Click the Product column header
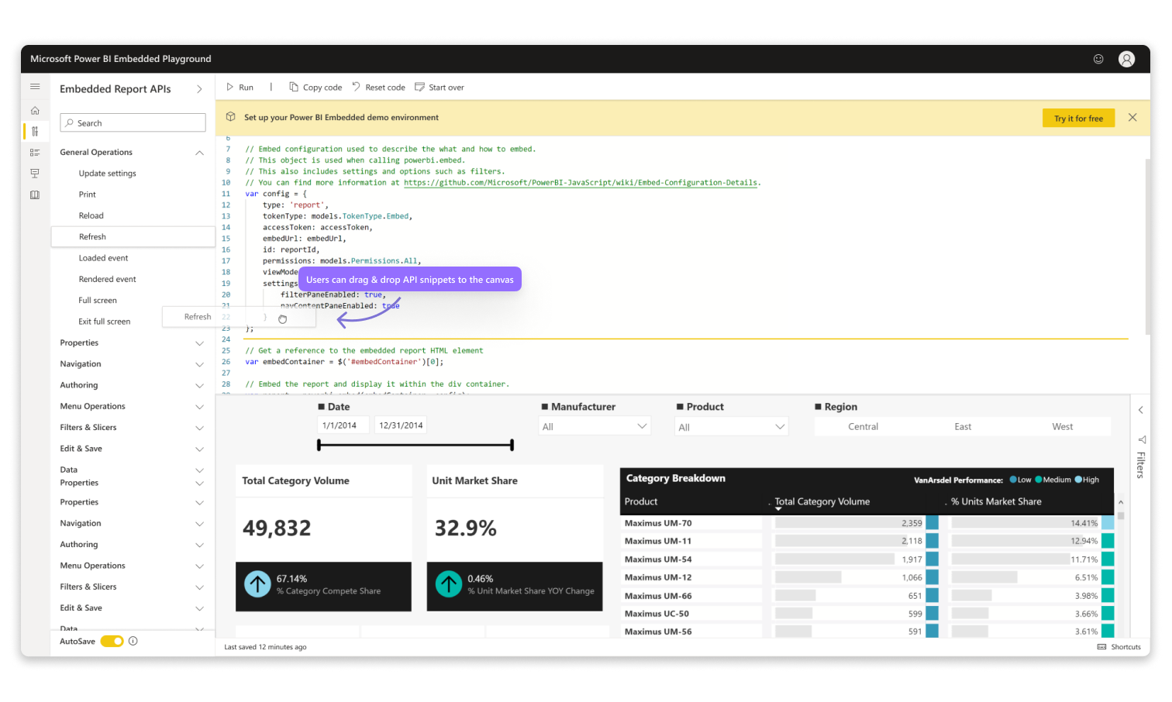 tap(641, 501)
